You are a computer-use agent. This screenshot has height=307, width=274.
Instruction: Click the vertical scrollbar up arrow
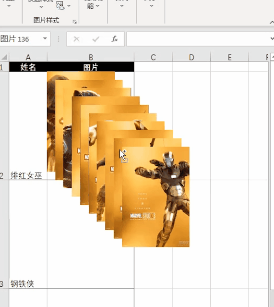click(272, 57)
